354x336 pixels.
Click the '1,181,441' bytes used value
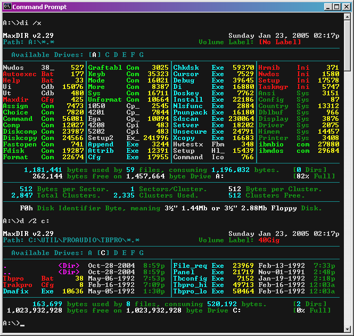43,170
